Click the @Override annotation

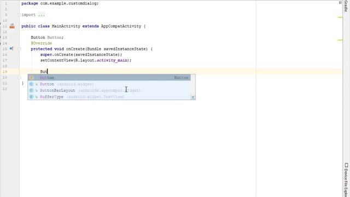(42, 43)
